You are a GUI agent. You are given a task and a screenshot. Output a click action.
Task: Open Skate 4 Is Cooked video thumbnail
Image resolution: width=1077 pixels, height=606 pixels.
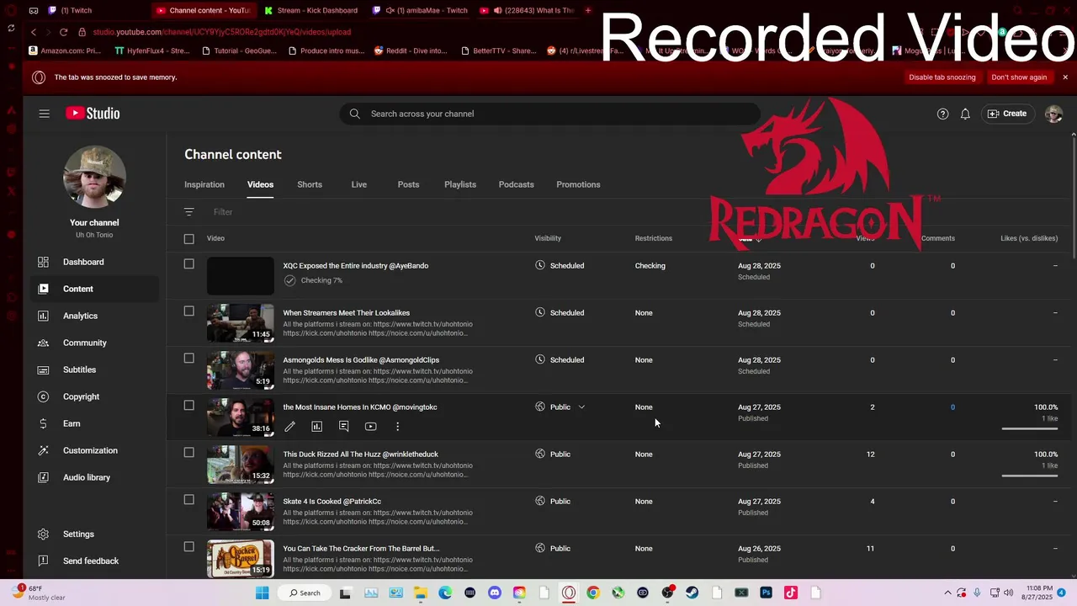click(x=241, y=511)
